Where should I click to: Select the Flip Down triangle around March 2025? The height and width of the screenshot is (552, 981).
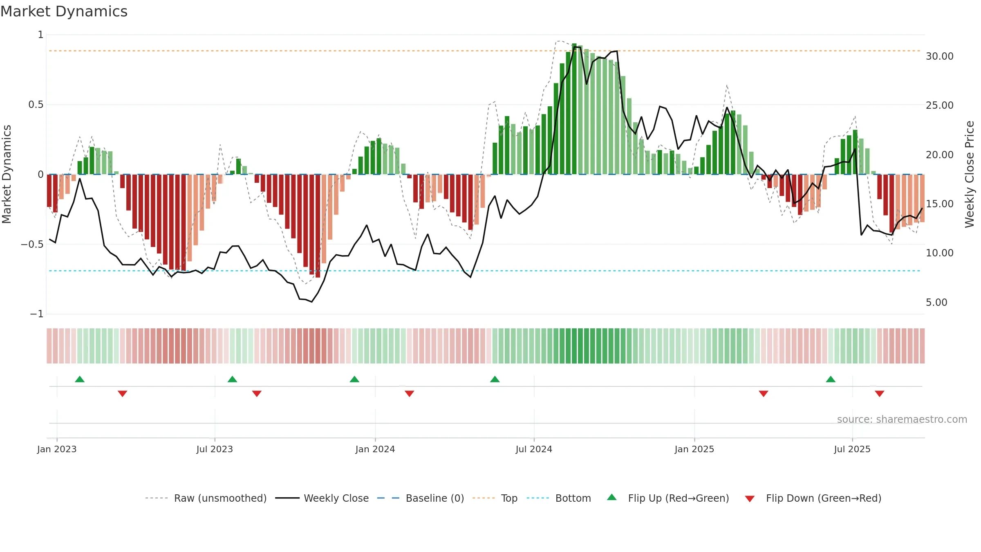click(x=763, y=393)
